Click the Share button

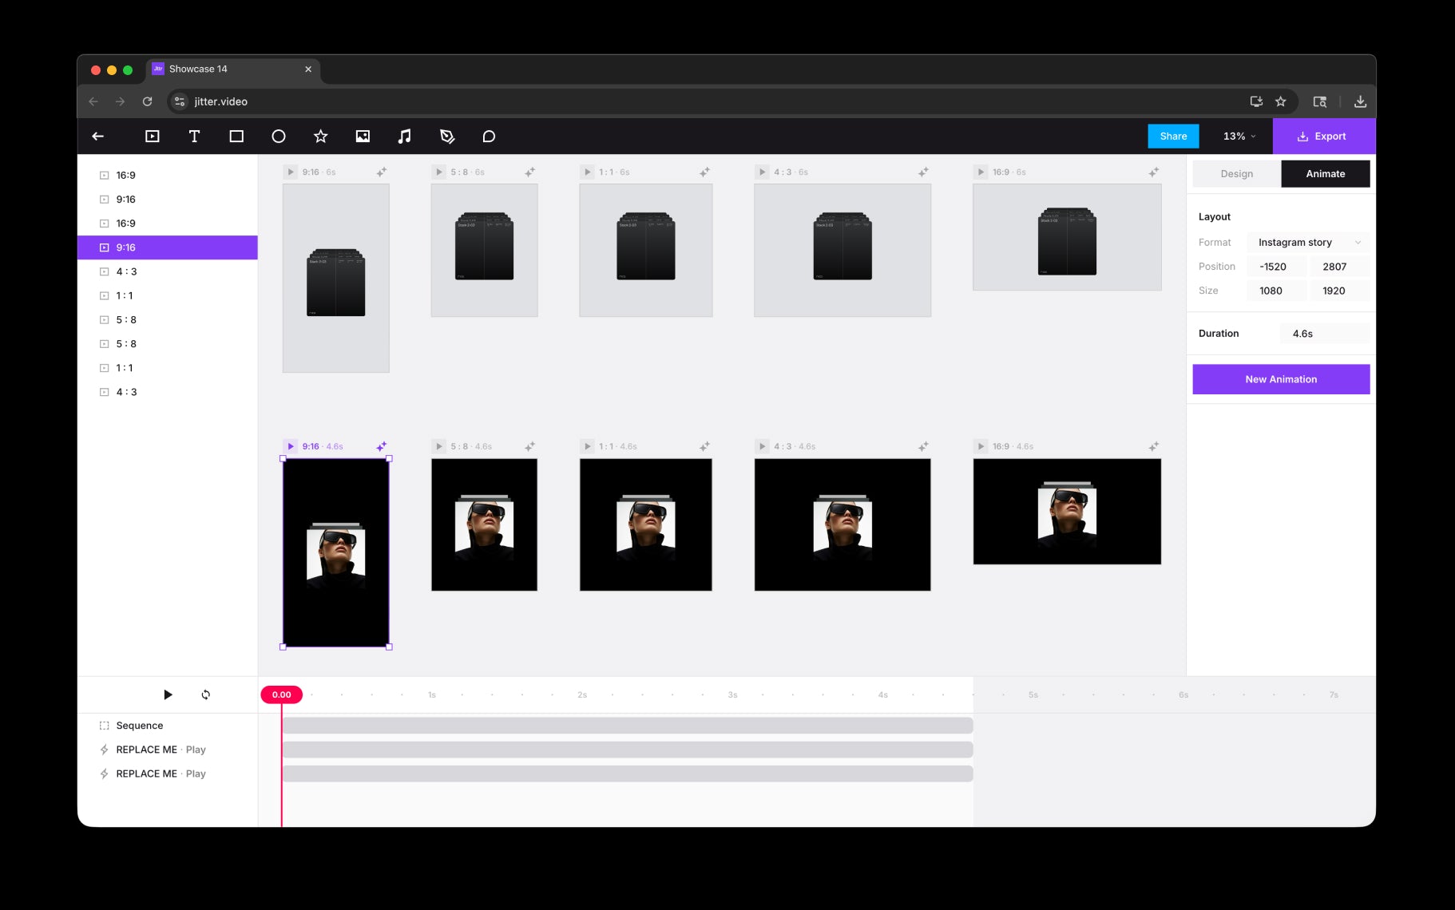click(x=1173, y=136)
